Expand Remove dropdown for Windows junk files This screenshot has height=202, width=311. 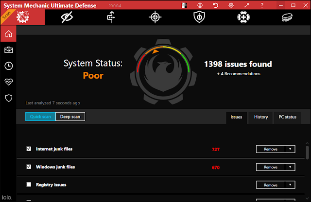(290, 167)
